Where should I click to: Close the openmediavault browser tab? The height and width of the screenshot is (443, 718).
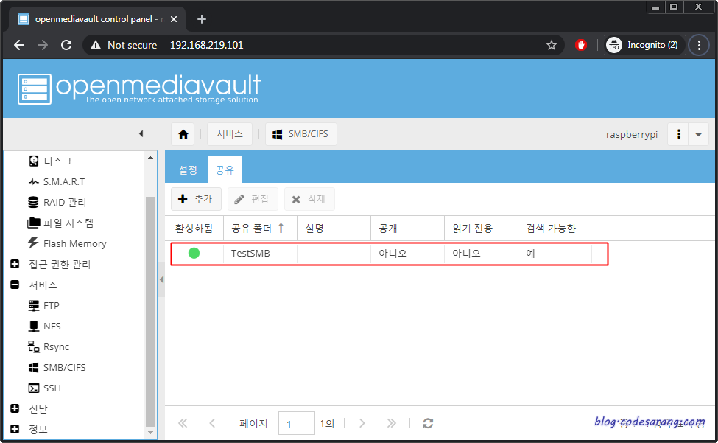[174, 19]
